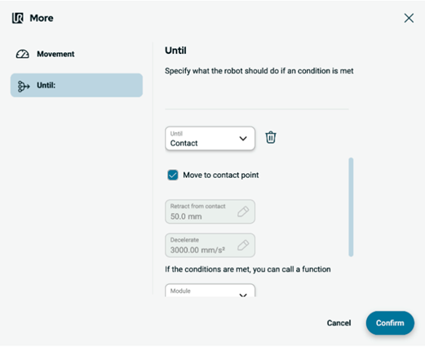
Task: Expand the Module dropdown
Action: click(210, 291)
